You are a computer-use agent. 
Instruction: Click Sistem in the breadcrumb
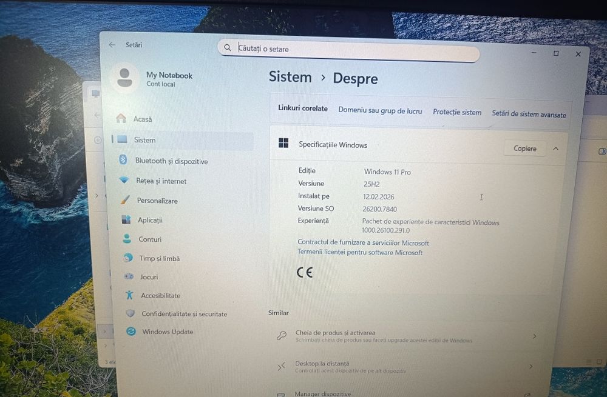pos(290,77)
